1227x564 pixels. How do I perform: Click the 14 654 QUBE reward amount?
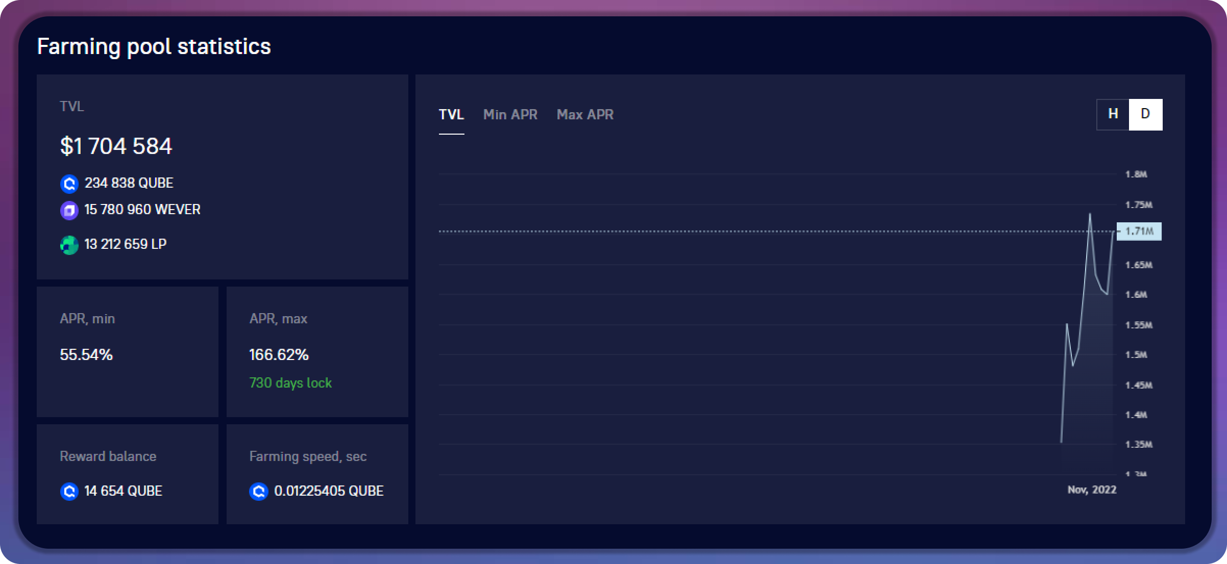123,491
